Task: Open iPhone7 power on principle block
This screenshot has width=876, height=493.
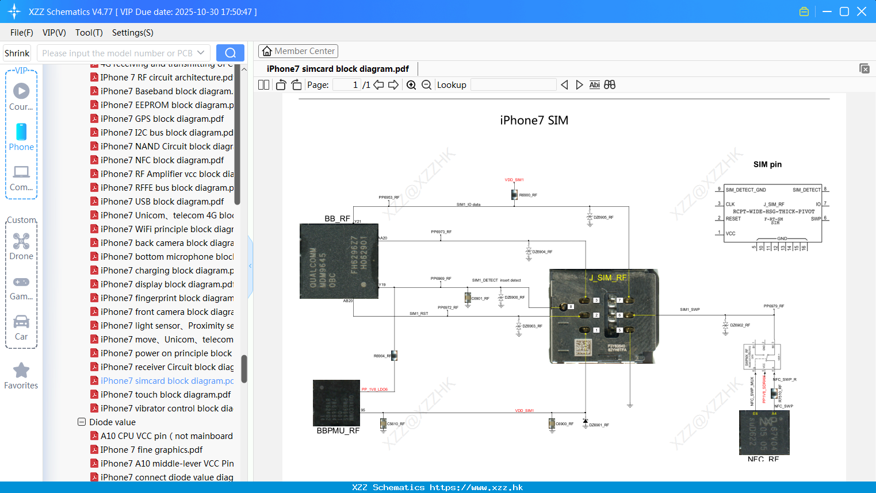Action: (162, 353)
